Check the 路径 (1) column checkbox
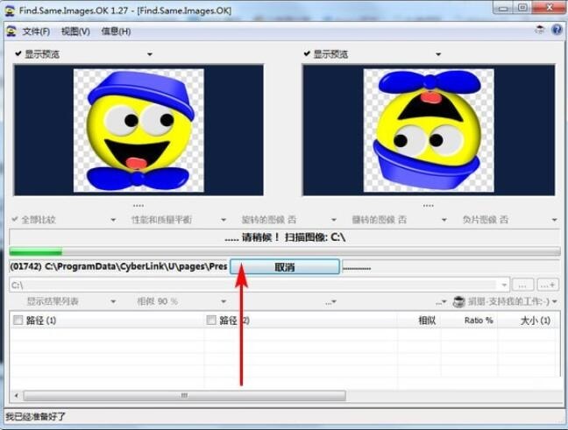The image size is (568, 430). tap(18, 321)
